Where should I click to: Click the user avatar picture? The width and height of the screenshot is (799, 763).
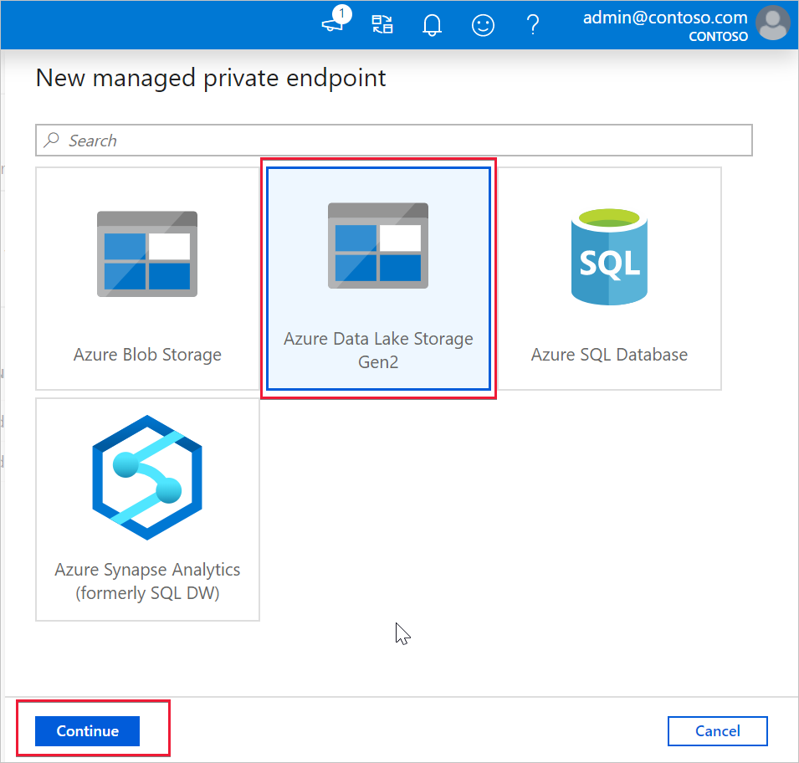(773, 23)
